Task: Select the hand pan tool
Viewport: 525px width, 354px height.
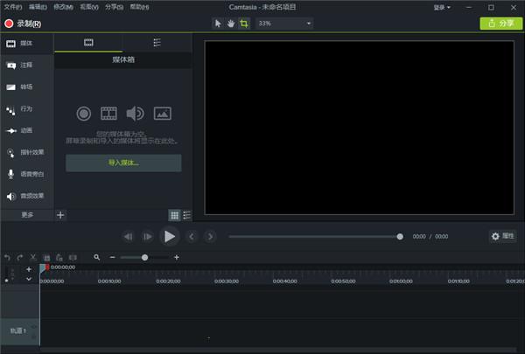Action: click(231, 23)
